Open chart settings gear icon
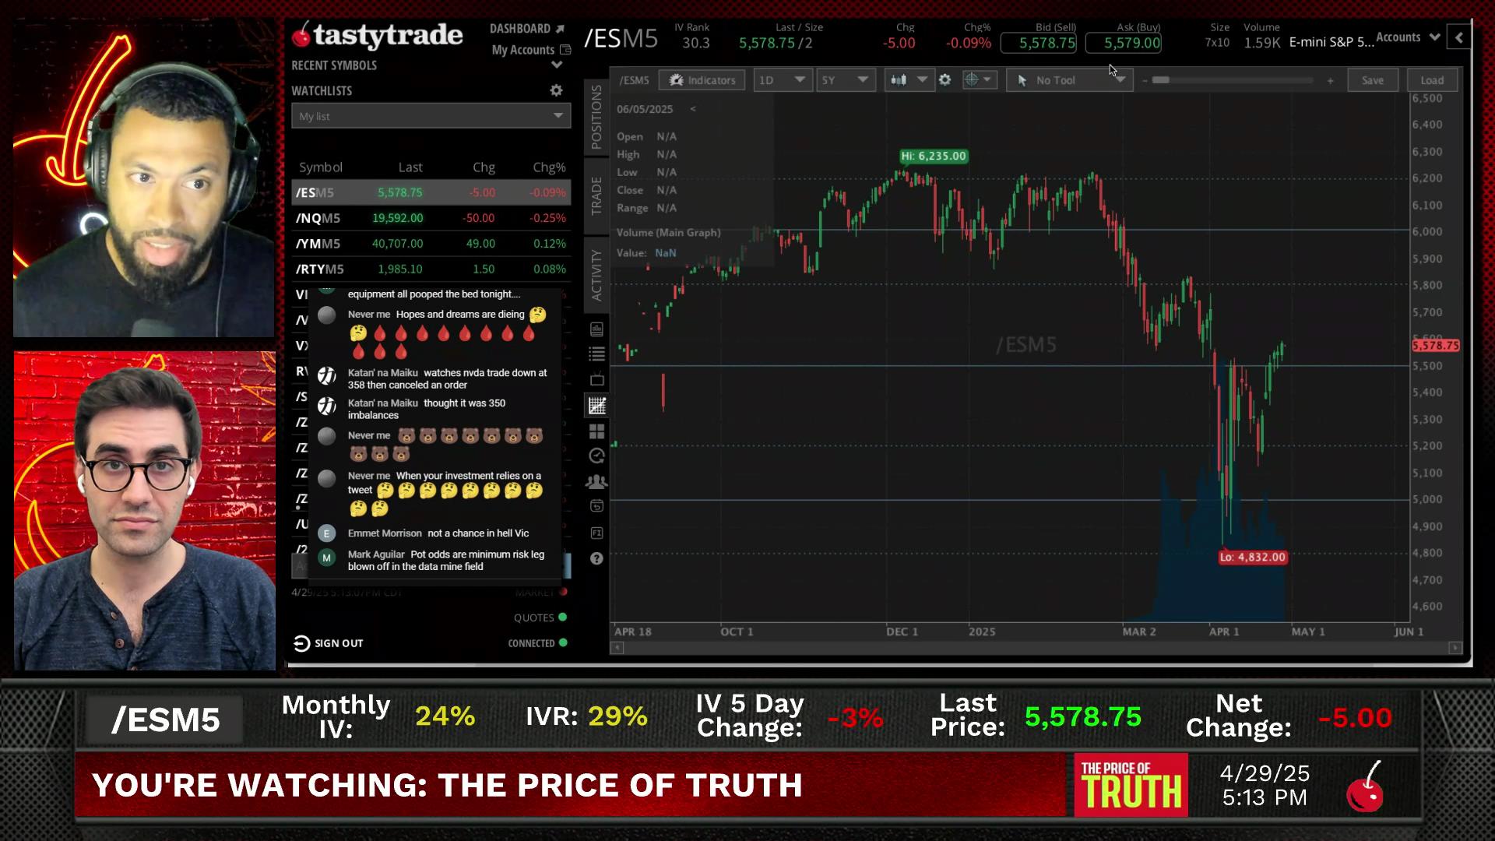Image resolution: width=1495 pixels, height=841 pixels. 944,80
